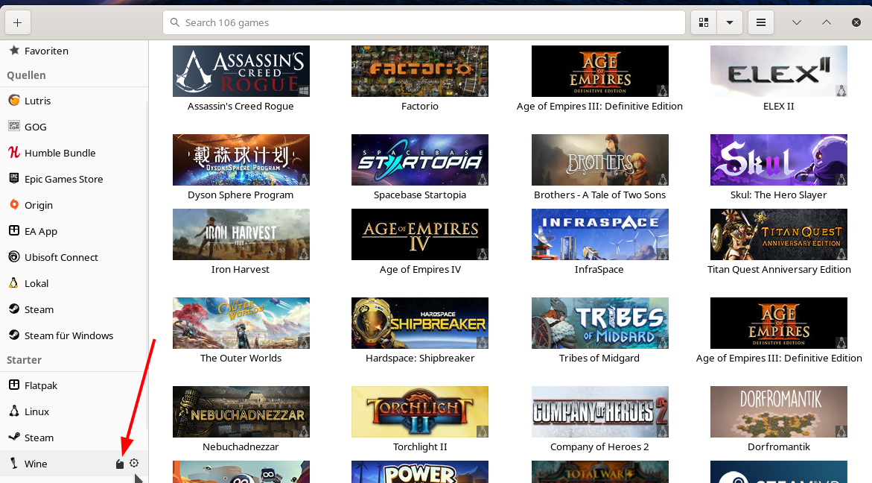The width and height of the screenshot is (872, 483).
Task: Click the Iron Harvest title text
Action: click(x=241, y=269)
